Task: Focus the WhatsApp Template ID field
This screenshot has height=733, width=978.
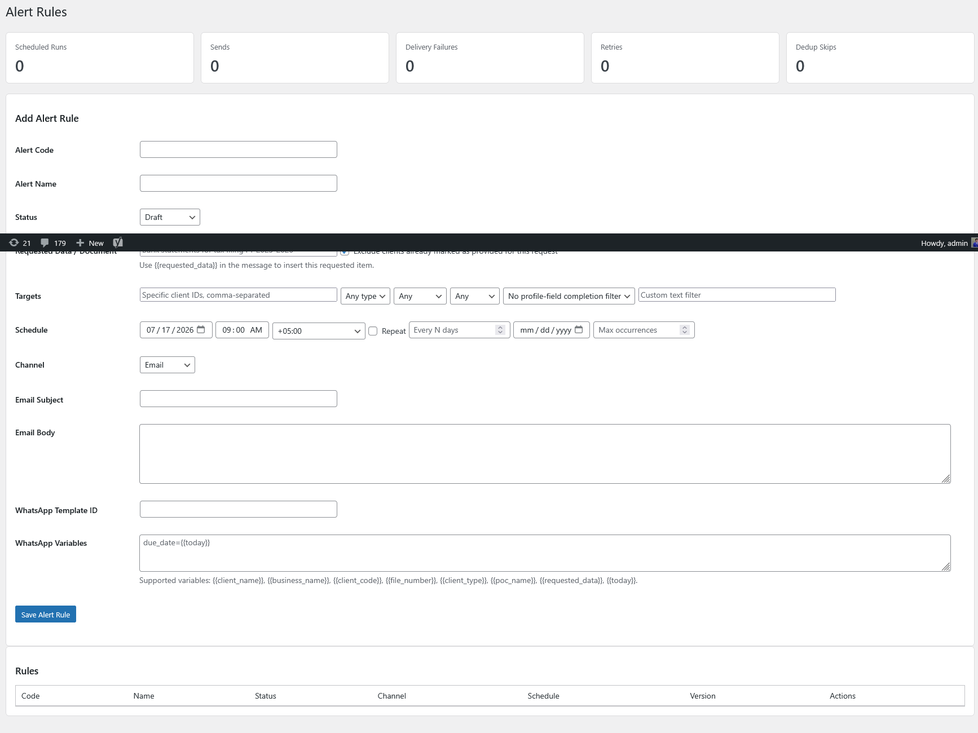Action: [239, 509]
